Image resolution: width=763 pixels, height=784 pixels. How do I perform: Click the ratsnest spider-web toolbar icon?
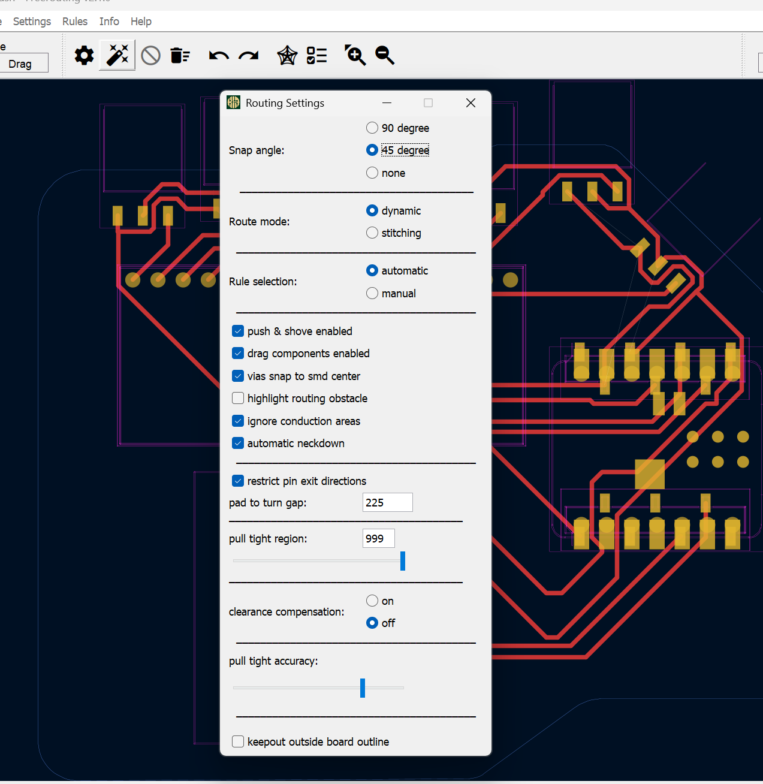pyautogui.click(x=286, y=55)
